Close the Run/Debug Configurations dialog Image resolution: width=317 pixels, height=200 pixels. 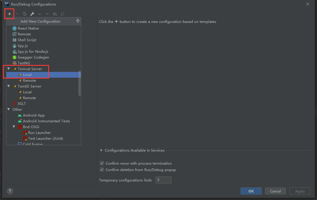(307, 4)
